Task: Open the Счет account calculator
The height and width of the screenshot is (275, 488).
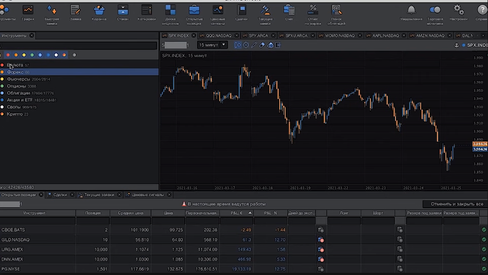Action: point(289,13)
